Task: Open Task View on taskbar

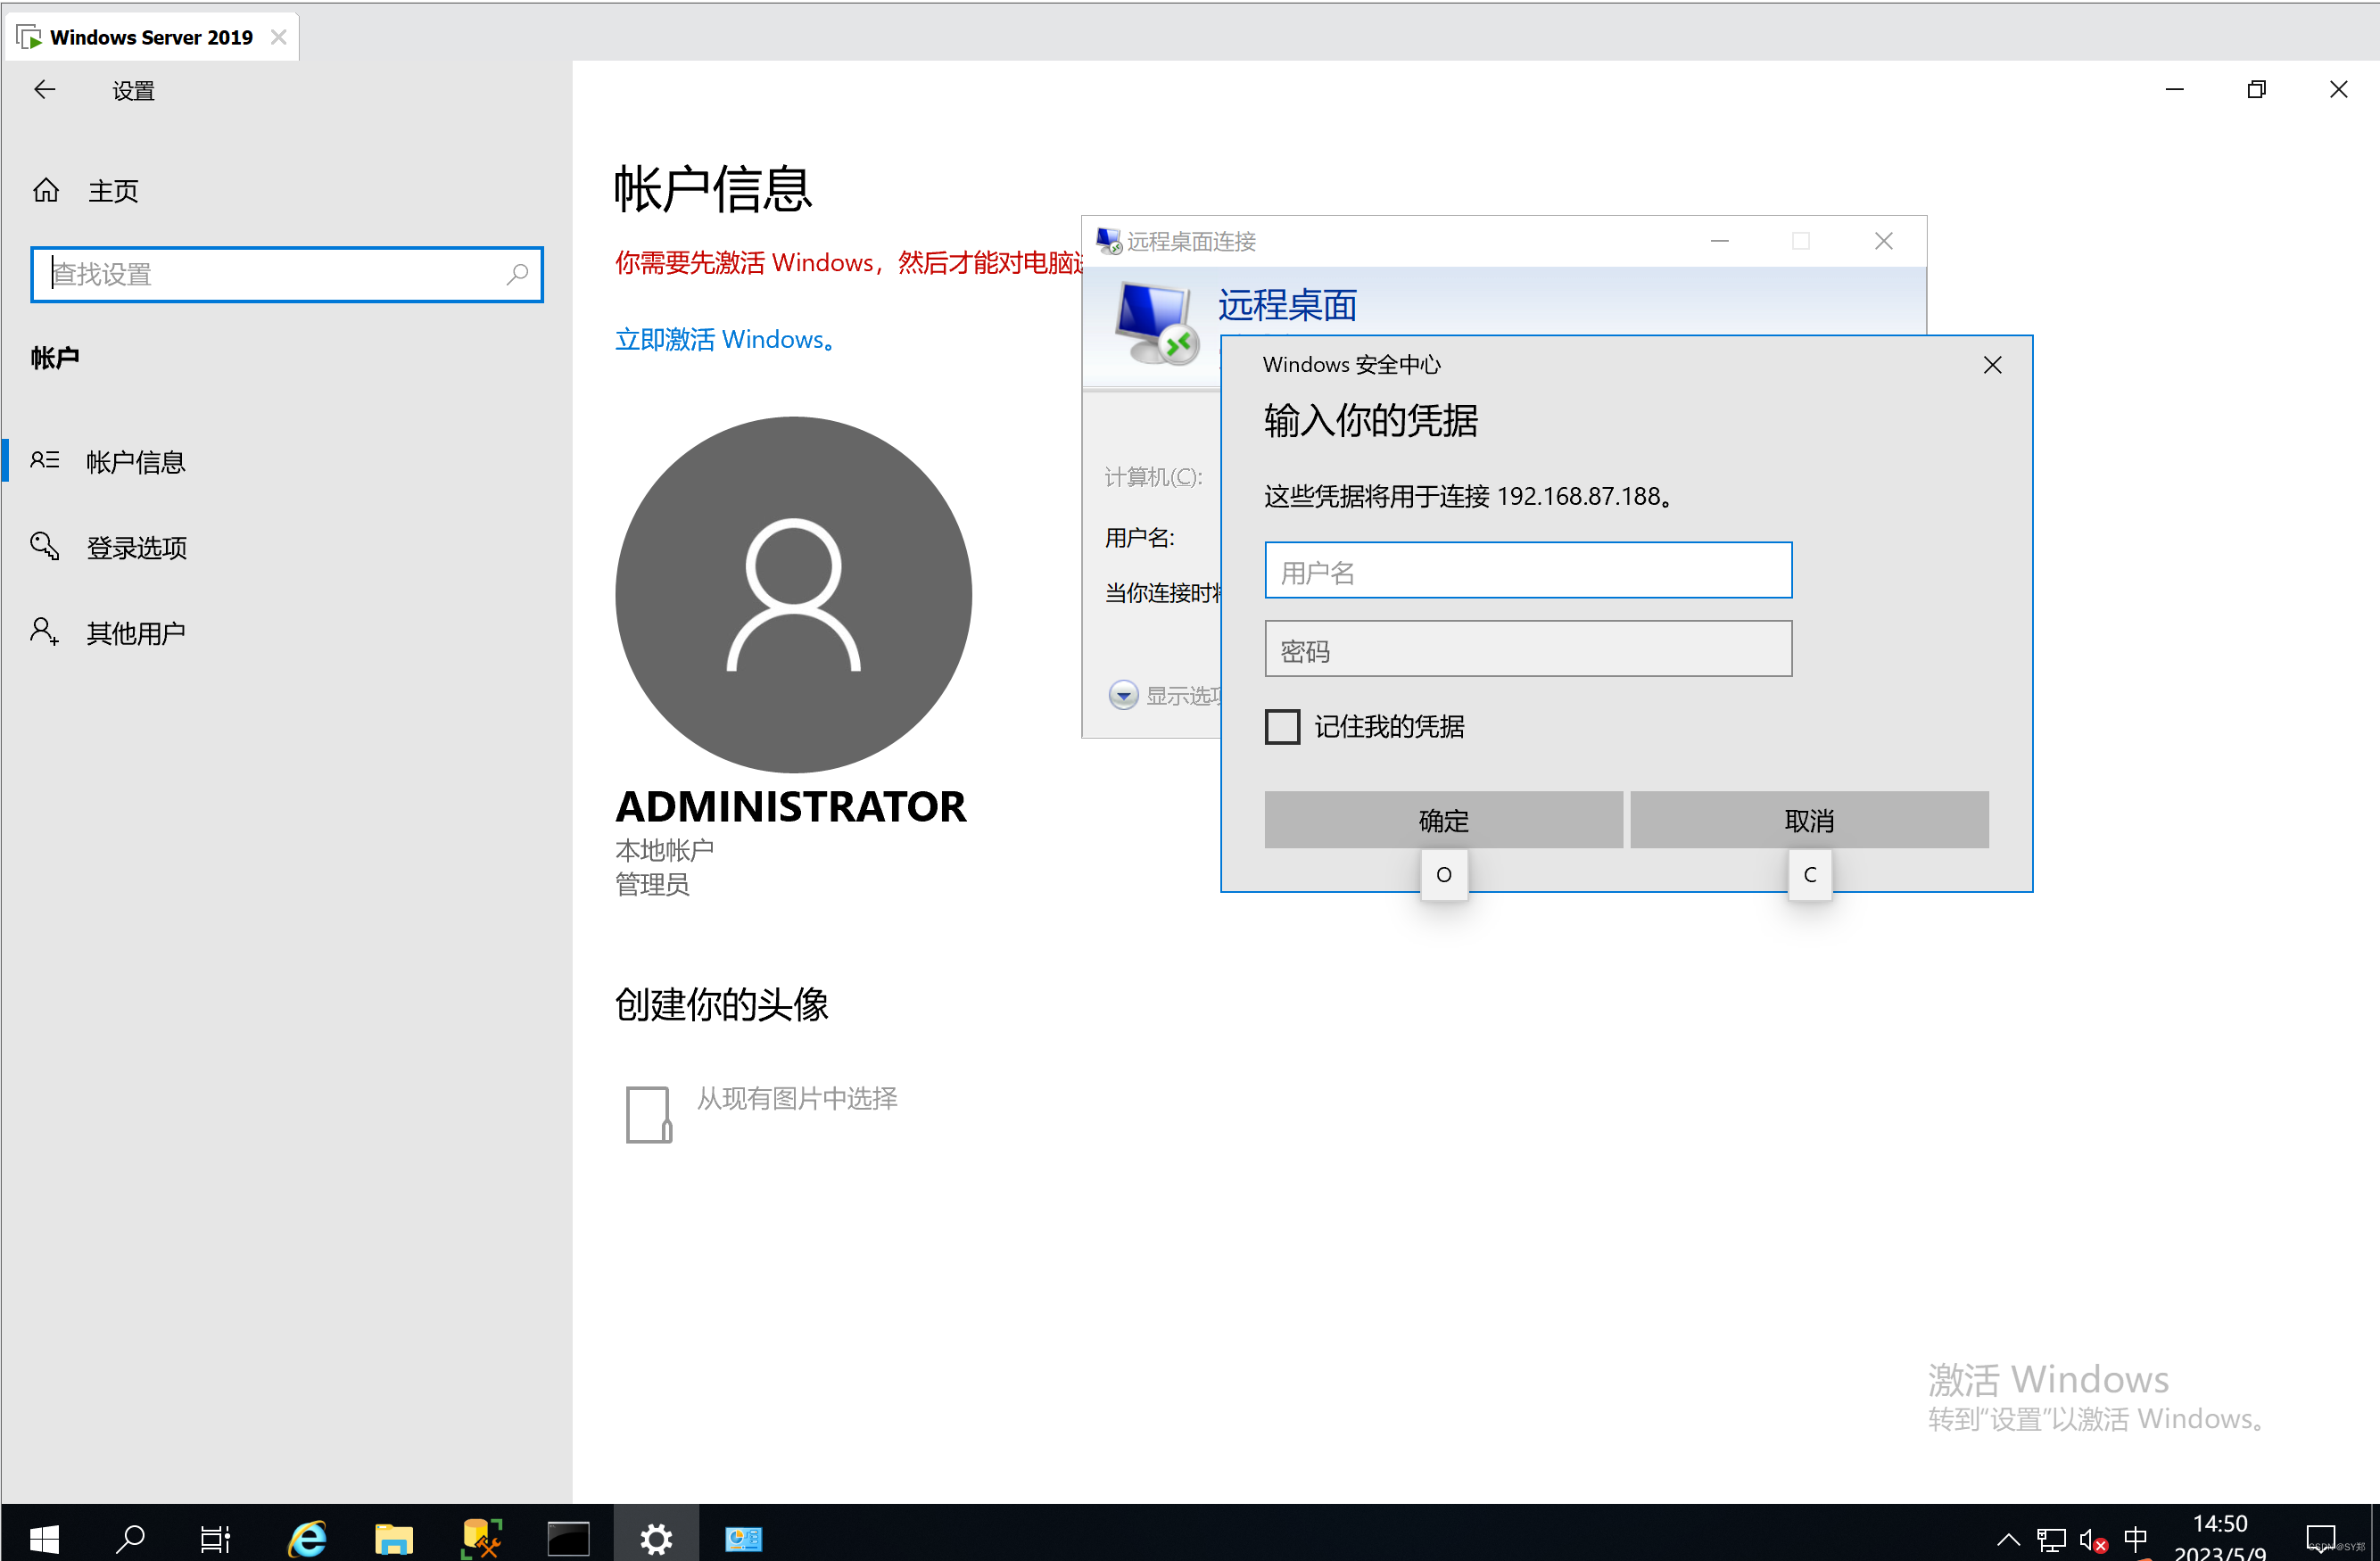Action: pos(215,1537)
